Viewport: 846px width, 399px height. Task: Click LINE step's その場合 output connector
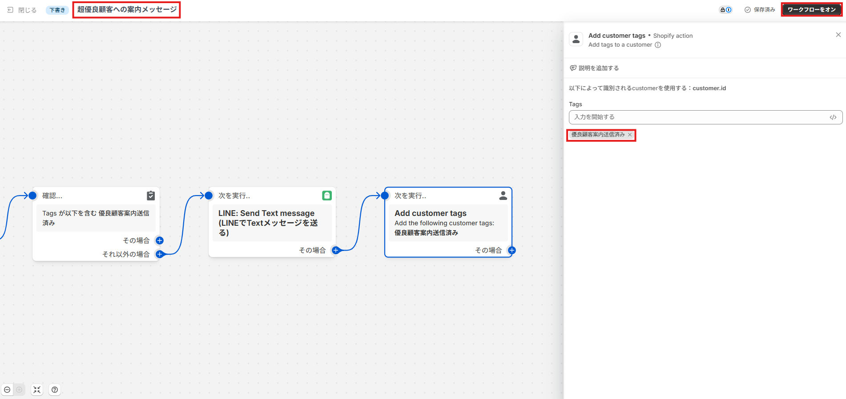pos(336,250)
